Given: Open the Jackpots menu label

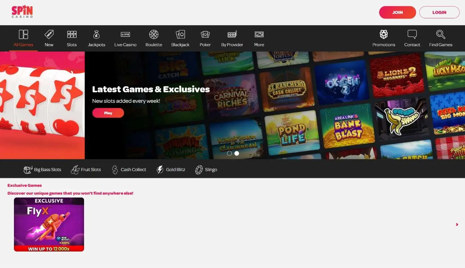Looking at the screenshot, I should (x=96, y=45).
